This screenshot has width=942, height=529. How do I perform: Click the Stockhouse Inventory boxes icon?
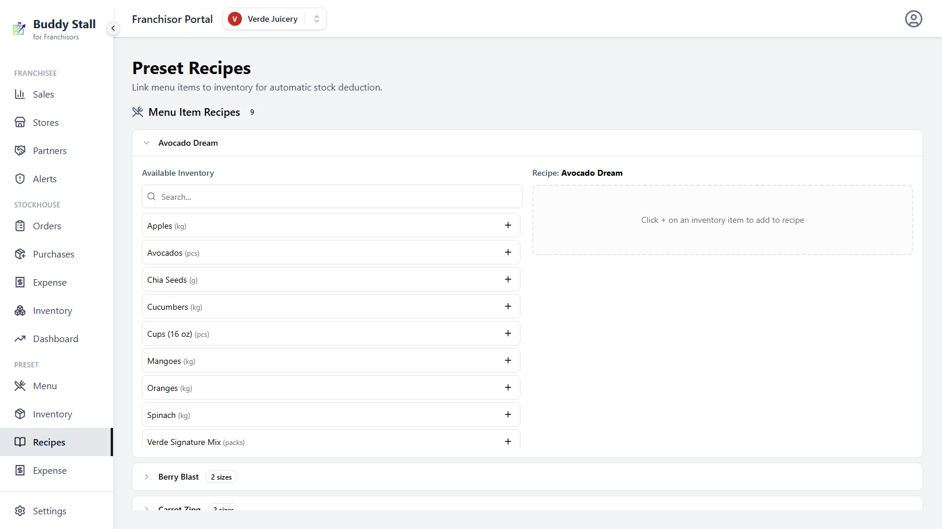click(x=20, y=310)
